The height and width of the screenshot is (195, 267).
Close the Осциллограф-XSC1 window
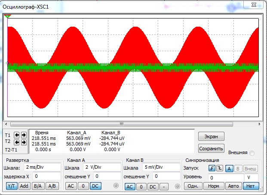[254, 5]
